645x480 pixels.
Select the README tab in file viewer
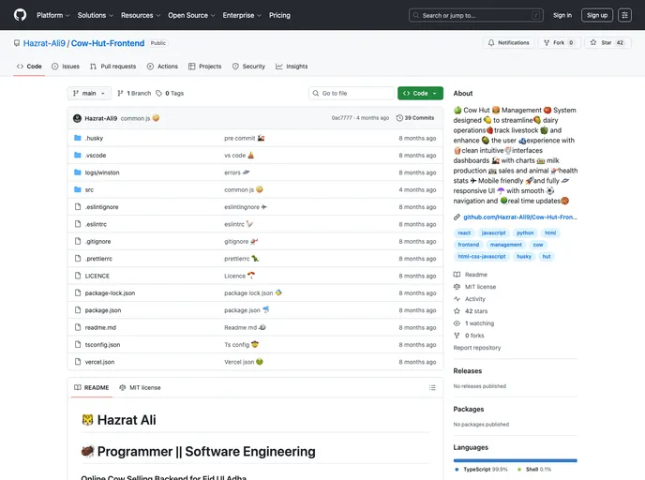[x=91, y=388]
